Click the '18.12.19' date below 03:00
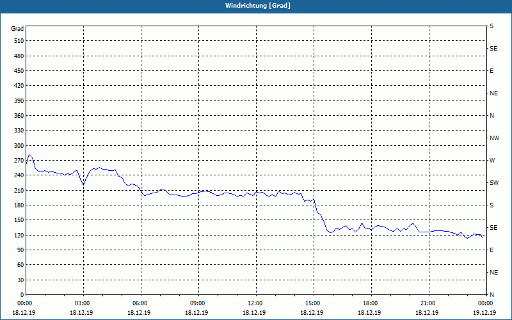The image size is (512, 320). pos(81,313)
